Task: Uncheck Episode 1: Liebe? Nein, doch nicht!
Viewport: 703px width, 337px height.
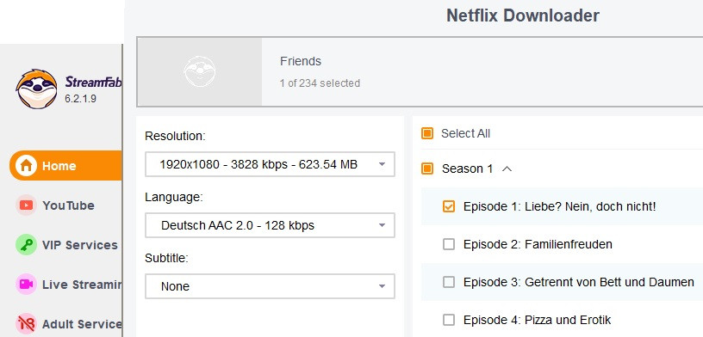Action: coord(448,206)
